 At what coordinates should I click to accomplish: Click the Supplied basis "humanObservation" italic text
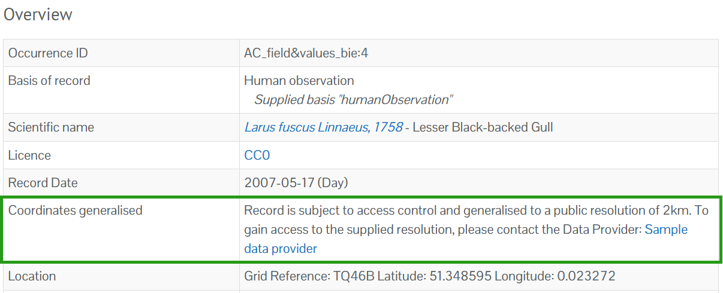point(353,100)
